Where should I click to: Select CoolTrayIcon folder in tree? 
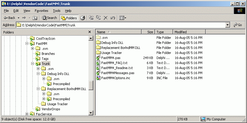(45, 39)
